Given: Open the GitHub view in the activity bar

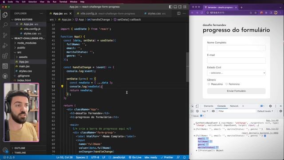Looking at the screenshot, I should coord(5,76).
